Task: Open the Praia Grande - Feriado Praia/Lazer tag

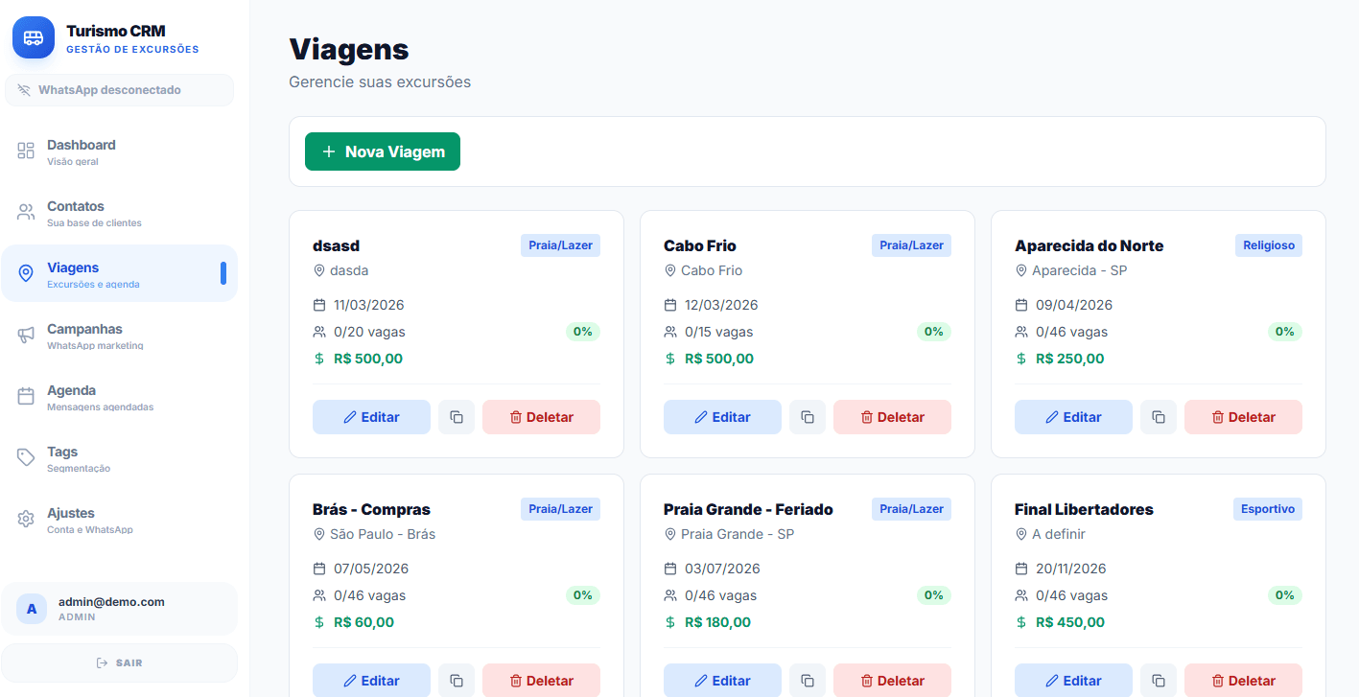Action: click(911, 508)
